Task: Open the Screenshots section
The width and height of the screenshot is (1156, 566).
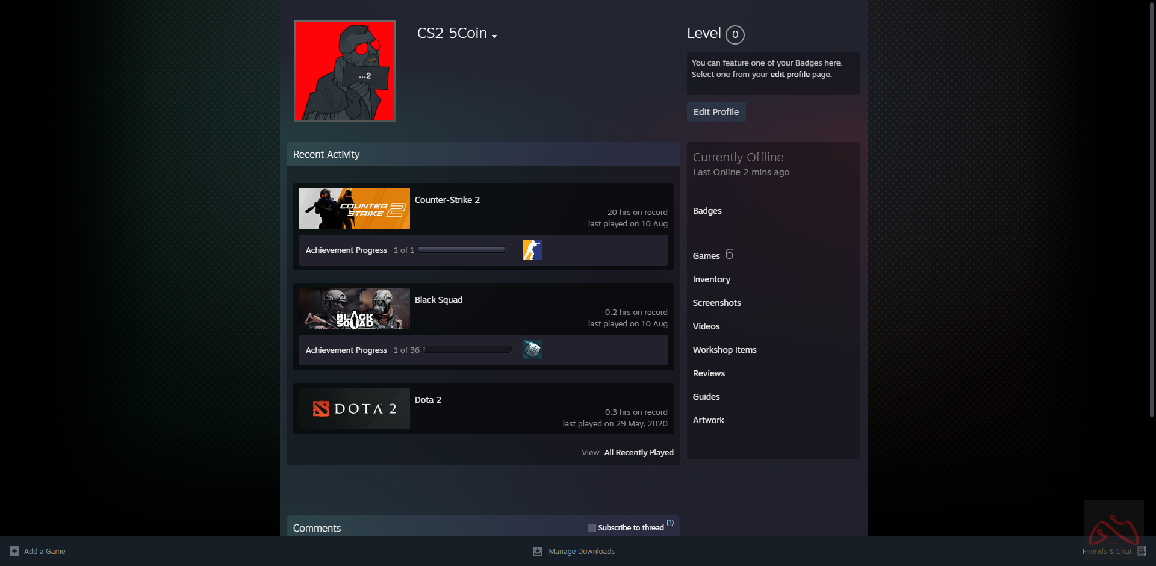Action: point(716,303)
